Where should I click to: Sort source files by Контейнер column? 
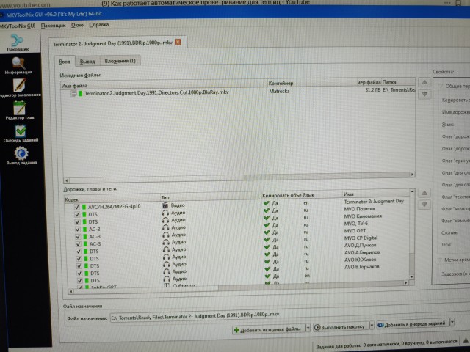[x=311, y=83]
